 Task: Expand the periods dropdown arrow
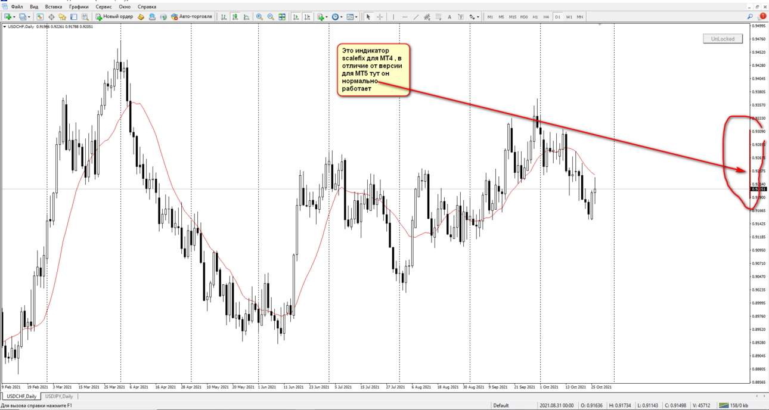[342, 17]
